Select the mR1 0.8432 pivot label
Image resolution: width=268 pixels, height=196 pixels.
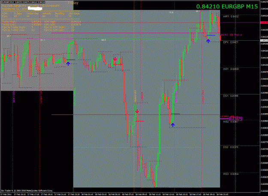[x=231, y=17]
